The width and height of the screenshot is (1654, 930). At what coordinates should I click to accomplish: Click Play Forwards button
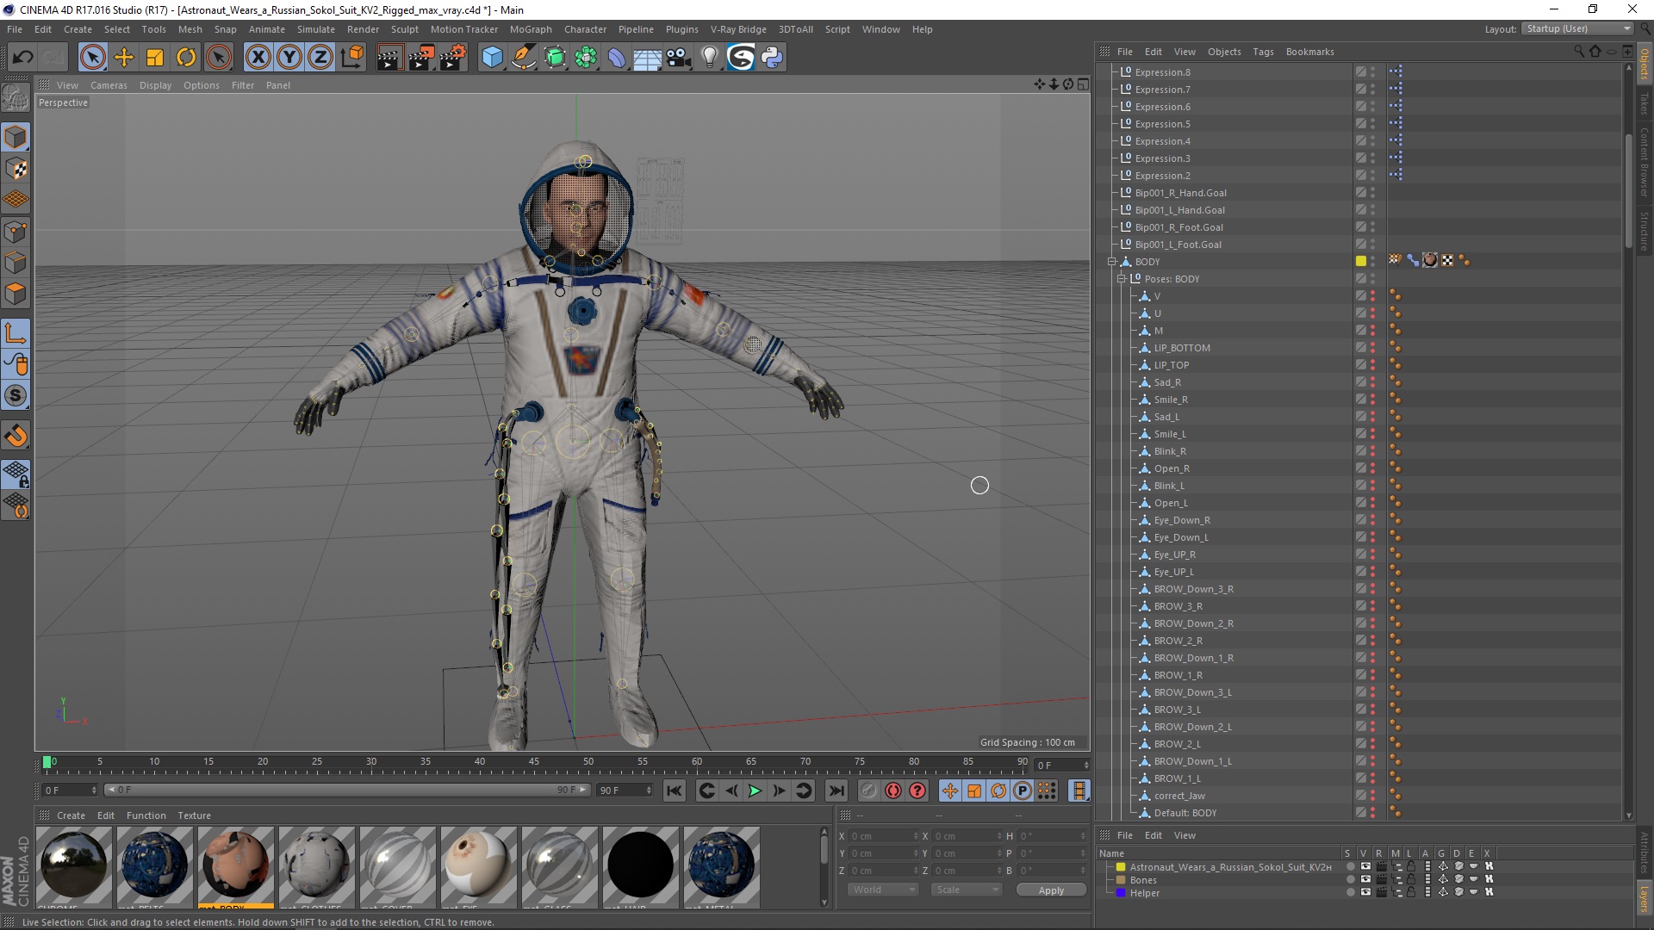[755, 790]
